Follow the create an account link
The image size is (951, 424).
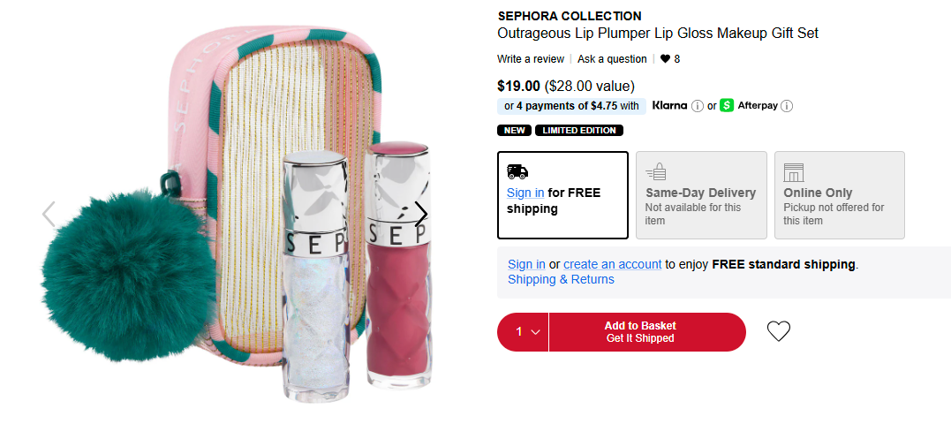pos(612,264)
